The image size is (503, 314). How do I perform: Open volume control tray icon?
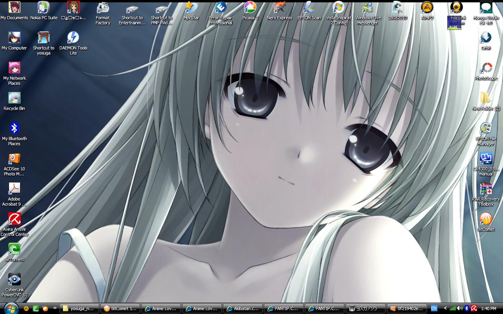click(x=460, y=309)
